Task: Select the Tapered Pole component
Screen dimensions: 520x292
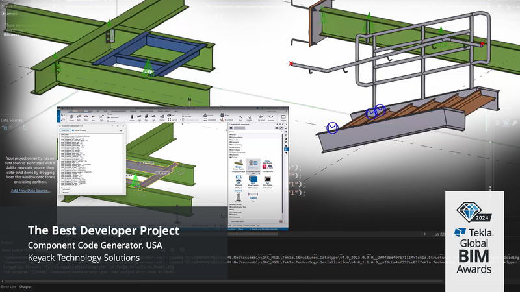Action: pyautogui.click(x=239, y=196)
